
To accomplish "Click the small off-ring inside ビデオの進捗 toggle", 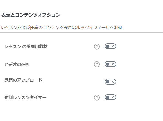I will coord(114,64).
